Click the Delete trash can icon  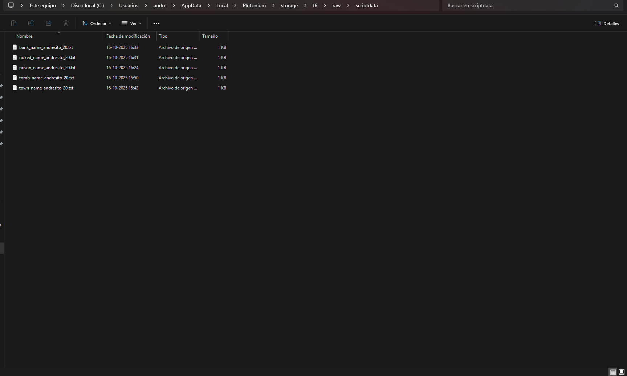(x=66, y=23)
